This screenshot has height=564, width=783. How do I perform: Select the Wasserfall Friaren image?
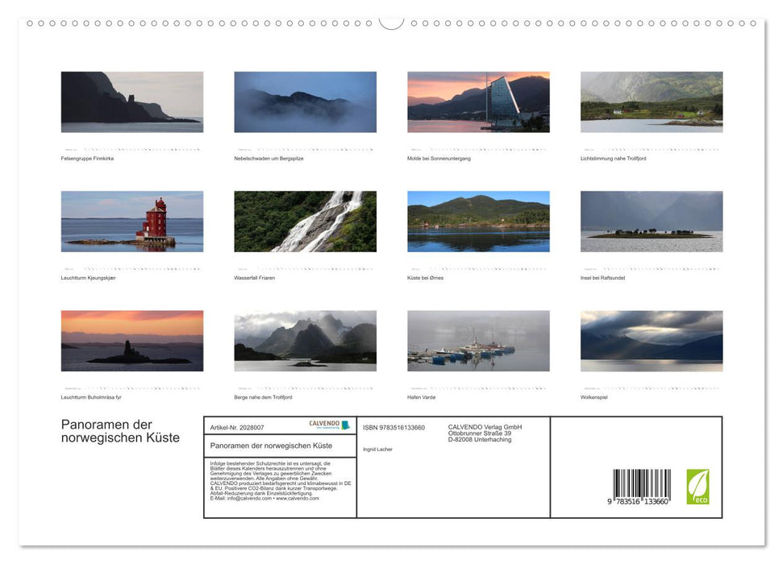[x=305, y=221]
